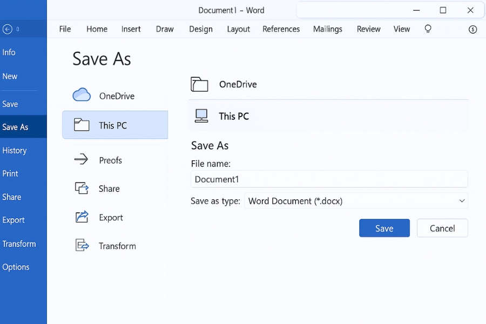
Task: Switch to the Layout ribbon tab
Action: tap(238, 29)
